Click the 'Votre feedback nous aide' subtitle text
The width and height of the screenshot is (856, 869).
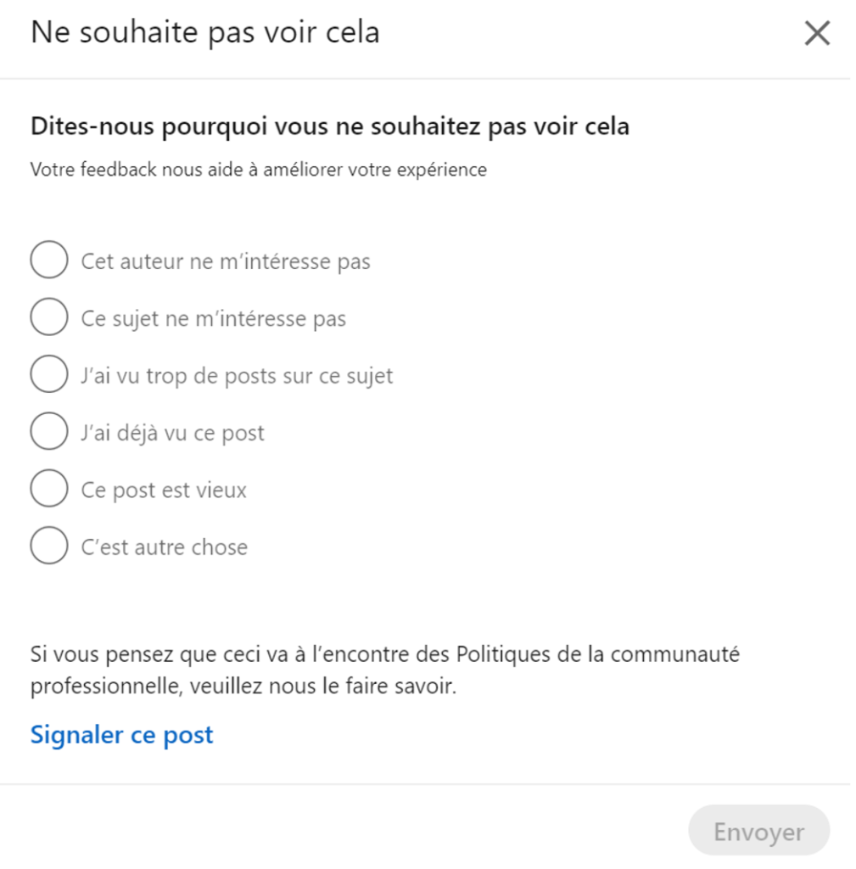(259, 170)
